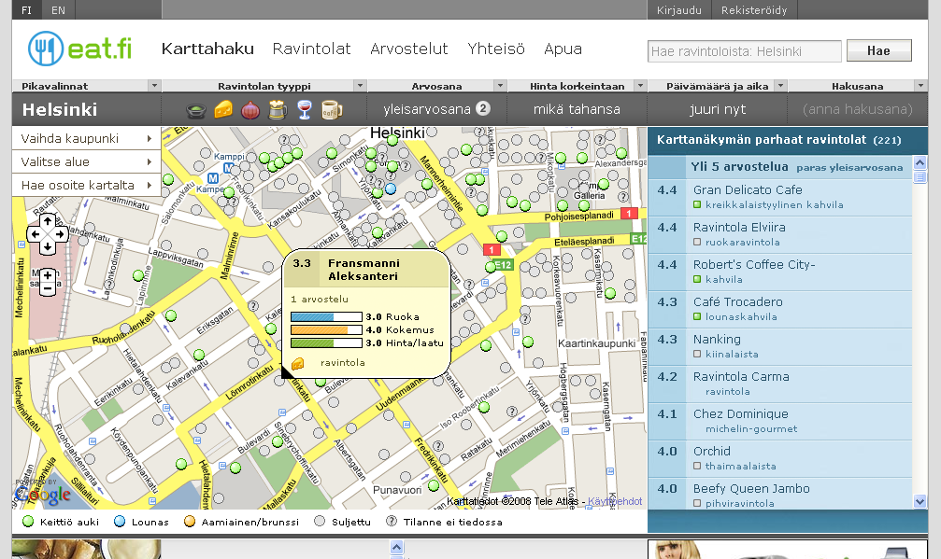Switch language to EN
This screenshot has width=941, height=559.
click(x=58, y=10)
